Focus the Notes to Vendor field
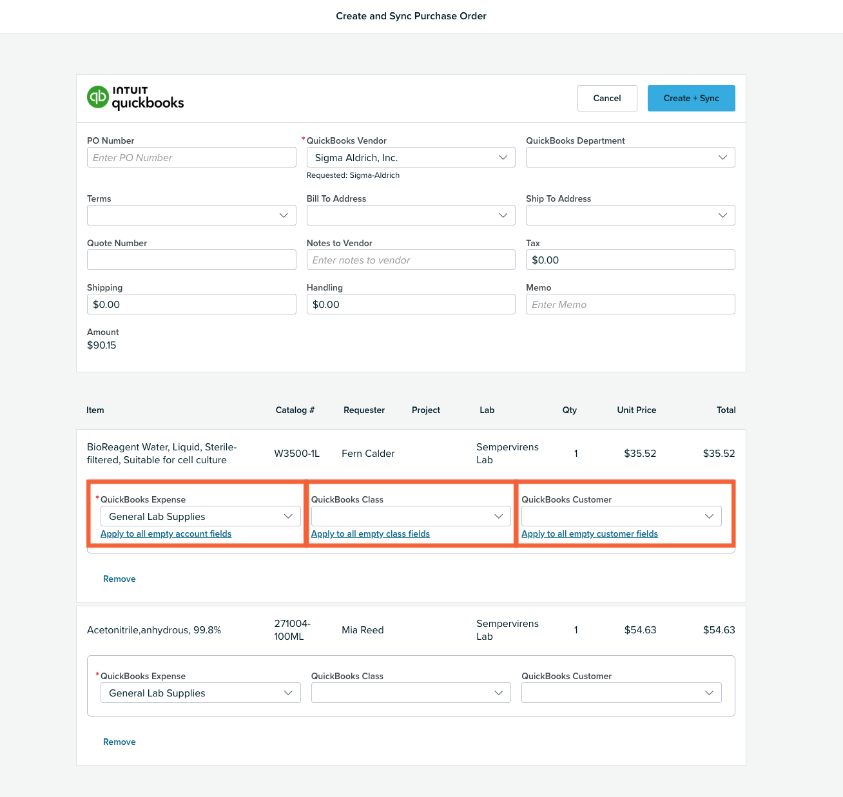Screen dimensions: 843x797 coord(411,260)
